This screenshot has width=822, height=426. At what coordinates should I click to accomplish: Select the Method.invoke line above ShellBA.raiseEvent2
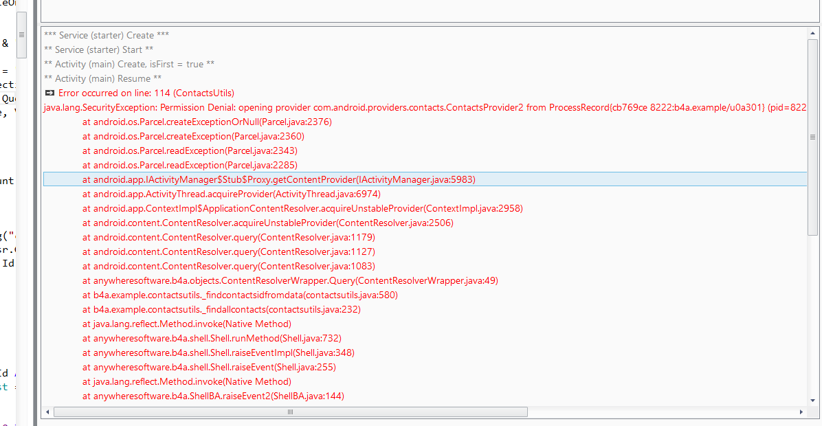click(x=187, y=381)
